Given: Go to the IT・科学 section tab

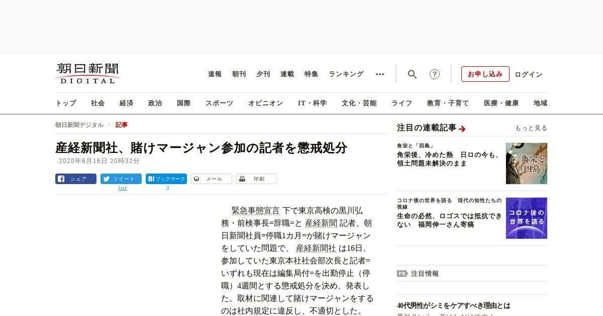Looking at the screenshot, I should click(x=313, y=103).
